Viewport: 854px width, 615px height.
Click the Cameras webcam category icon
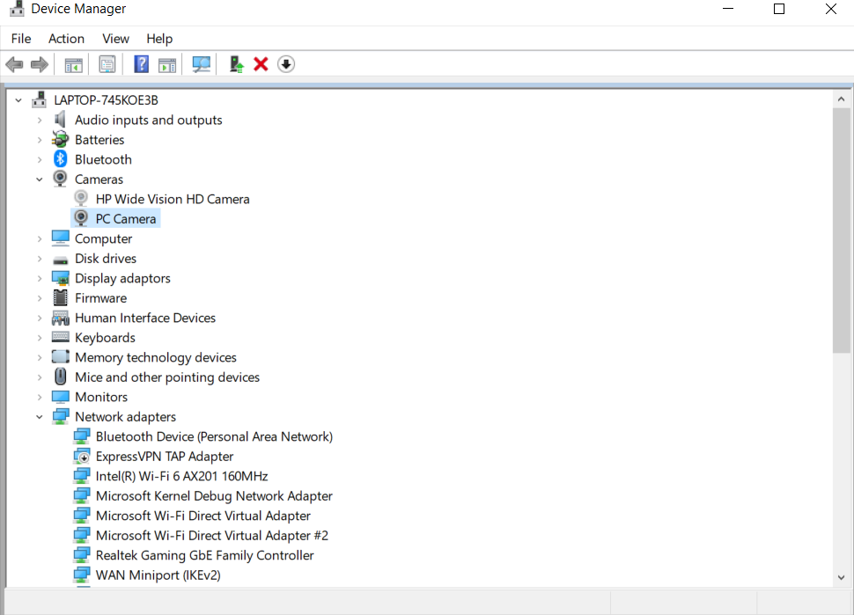coord(60,179)
